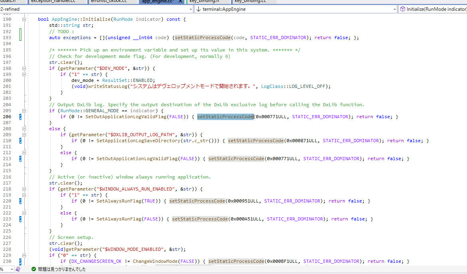Click the blue change marker on line 210
467x274 pixels.
click(20, 141)
